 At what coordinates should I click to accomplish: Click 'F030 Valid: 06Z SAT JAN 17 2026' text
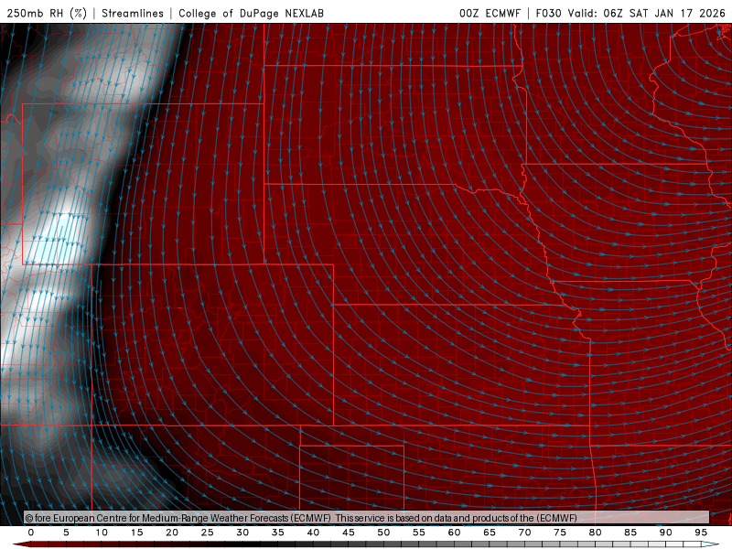630,13
